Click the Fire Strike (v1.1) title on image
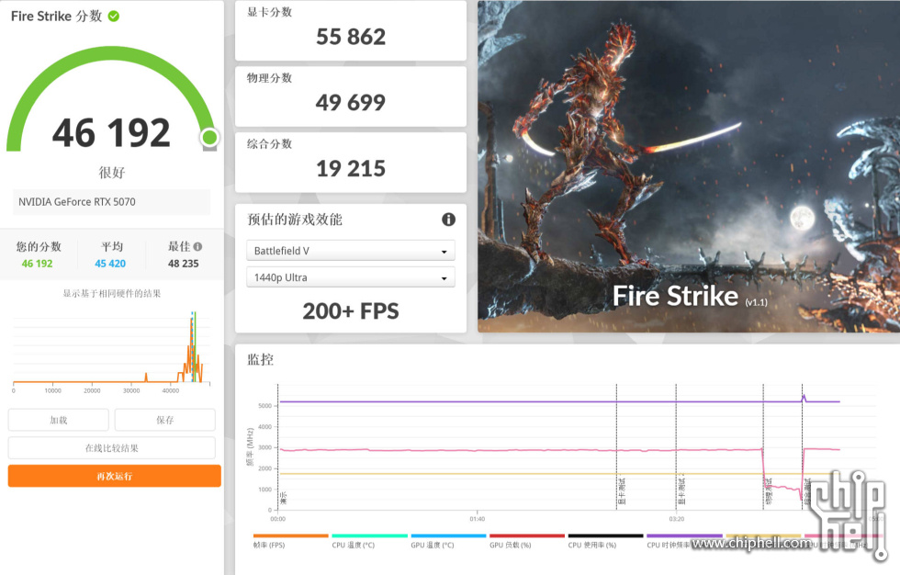Image resolution: width=900 pixels, height=575 pixels. click(690, 296)
